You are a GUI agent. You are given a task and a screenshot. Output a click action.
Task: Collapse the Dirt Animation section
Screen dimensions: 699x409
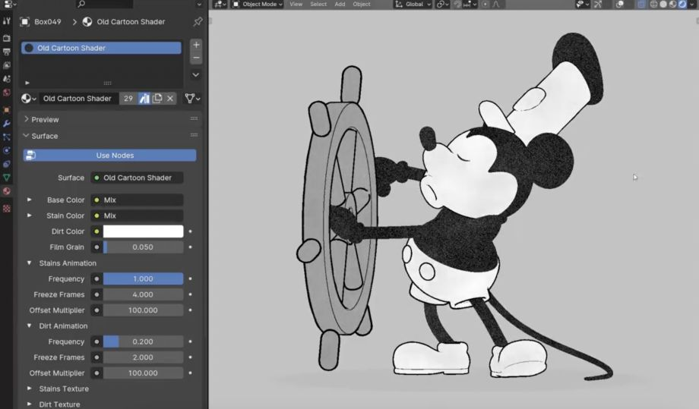click(x=29, y=326)
